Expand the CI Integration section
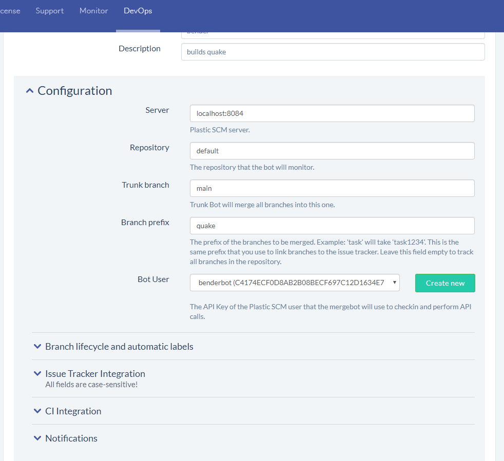The height and width of the screenshot is (461, 504). click(x=73, y=411)
